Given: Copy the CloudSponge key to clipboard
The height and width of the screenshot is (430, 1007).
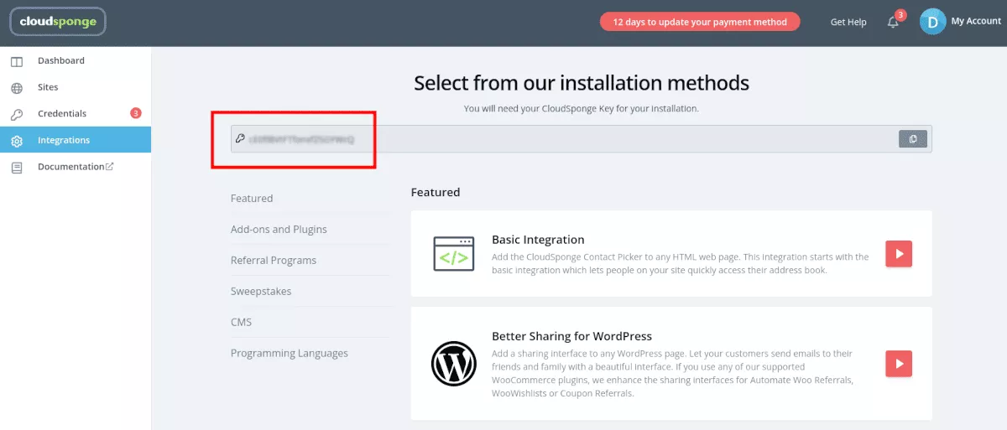Looking at the screenshot, I should click(x=913, y=139).
